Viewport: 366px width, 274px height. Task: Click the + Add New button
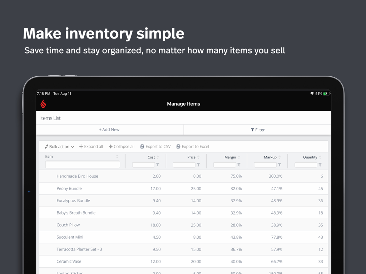[109, 130]
